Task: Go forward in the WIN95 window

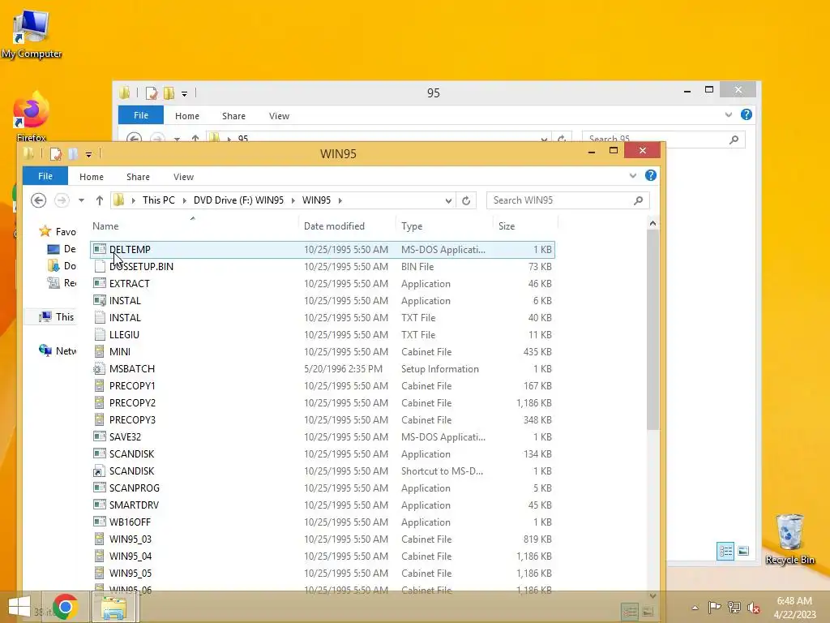Action: 62,200
